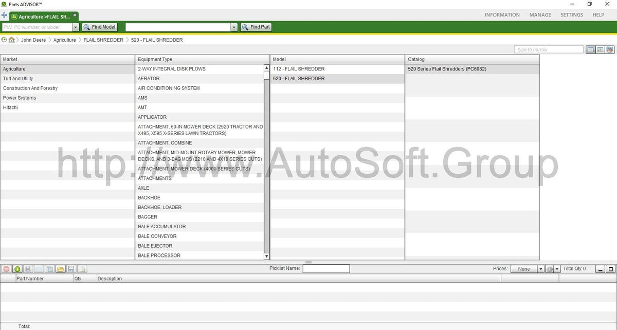The height and width of the screenshot is (330, 617).
Task: Print the picklist
Action: 28,268
